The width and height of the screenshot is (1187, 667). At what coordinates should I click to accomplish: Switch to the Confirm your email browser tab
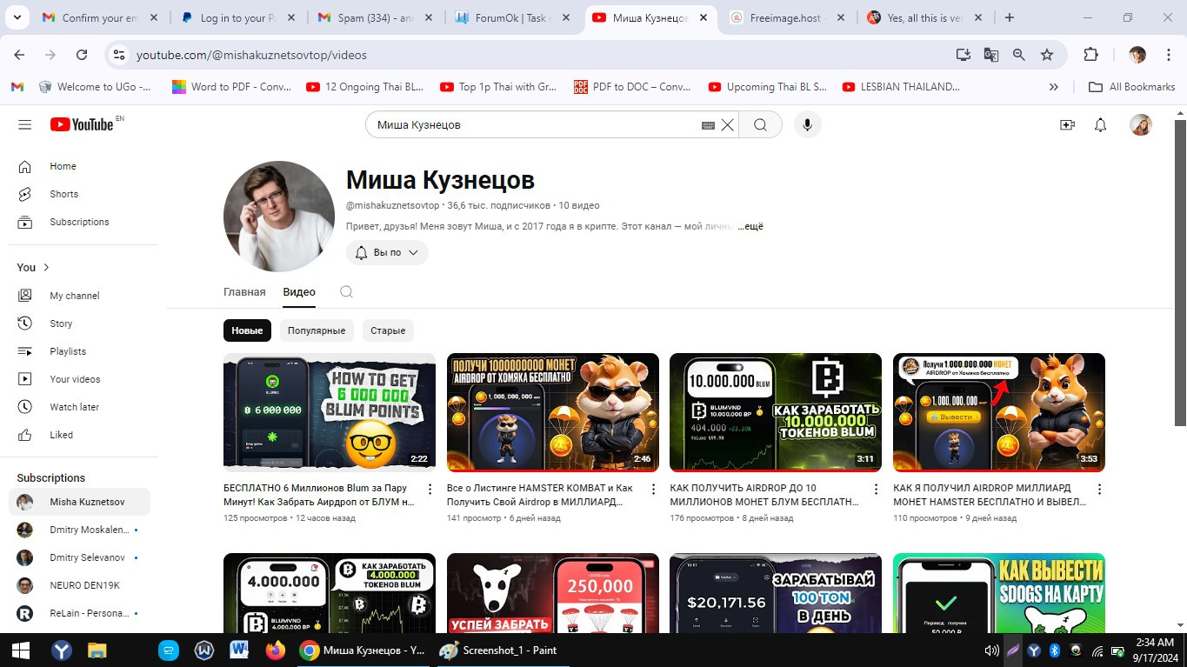pyautogui.click(x=100, y=17)
